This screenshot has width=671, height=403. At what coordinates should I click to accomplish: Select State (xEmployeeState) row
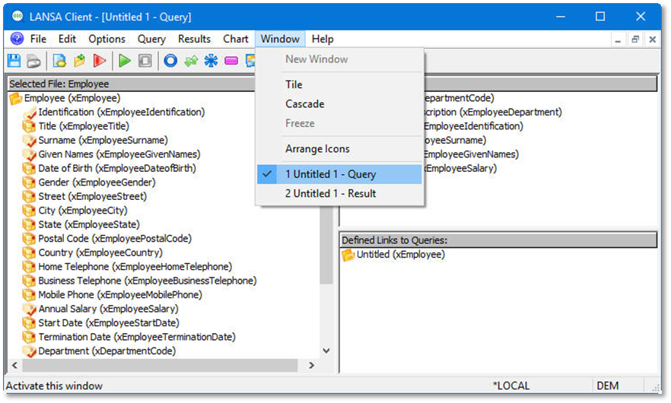88,225
